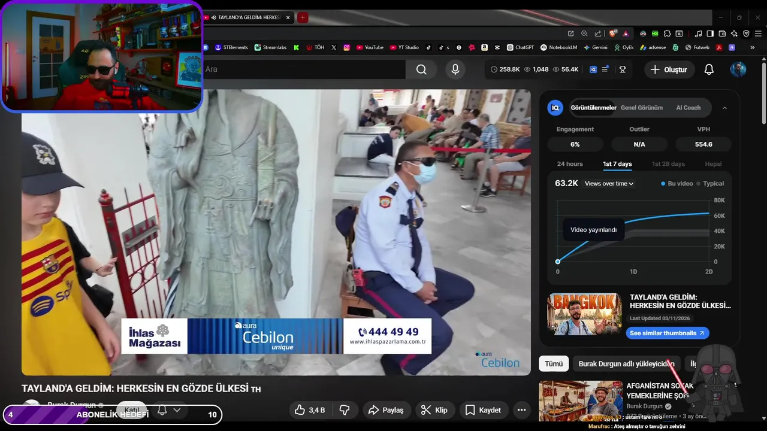Click the chart start data point marker
767x431 pixels.
pos(558,262)
